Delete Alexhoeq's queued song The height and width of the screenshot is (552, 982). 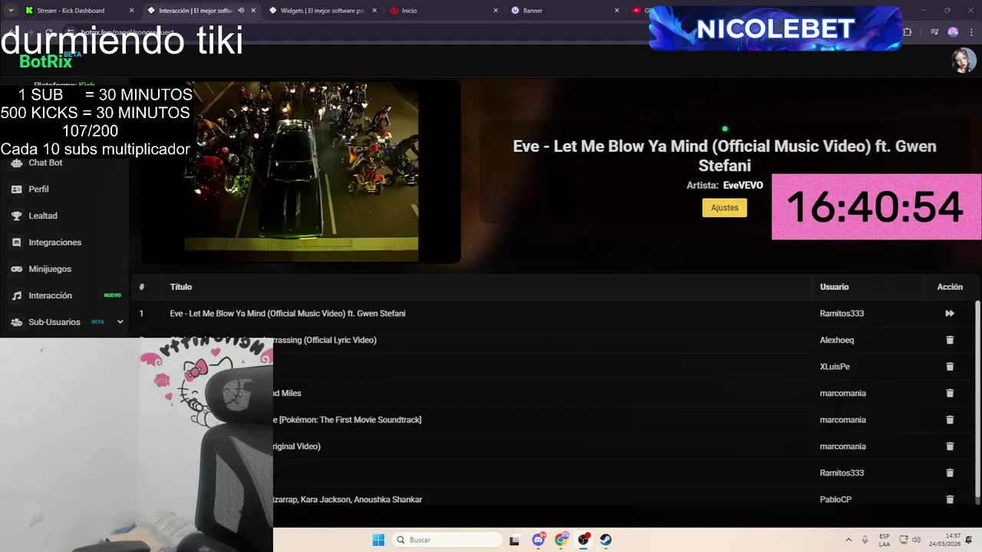[x=950, y=340]
